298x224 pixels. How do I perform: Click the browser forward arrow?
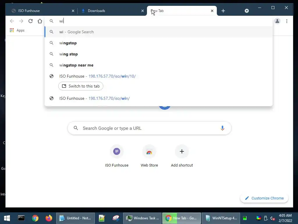coord(21,21)
